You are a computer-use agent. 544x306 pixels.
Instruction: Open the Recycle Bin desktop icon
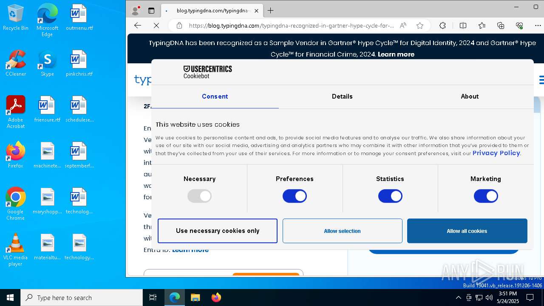[x=16, y=18]
